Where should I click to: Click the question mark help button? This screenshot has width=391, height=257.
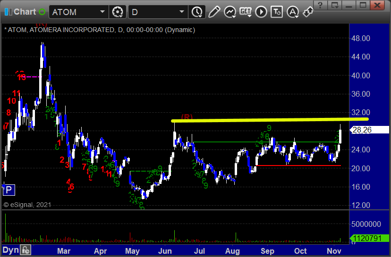[x=320, y=5]
